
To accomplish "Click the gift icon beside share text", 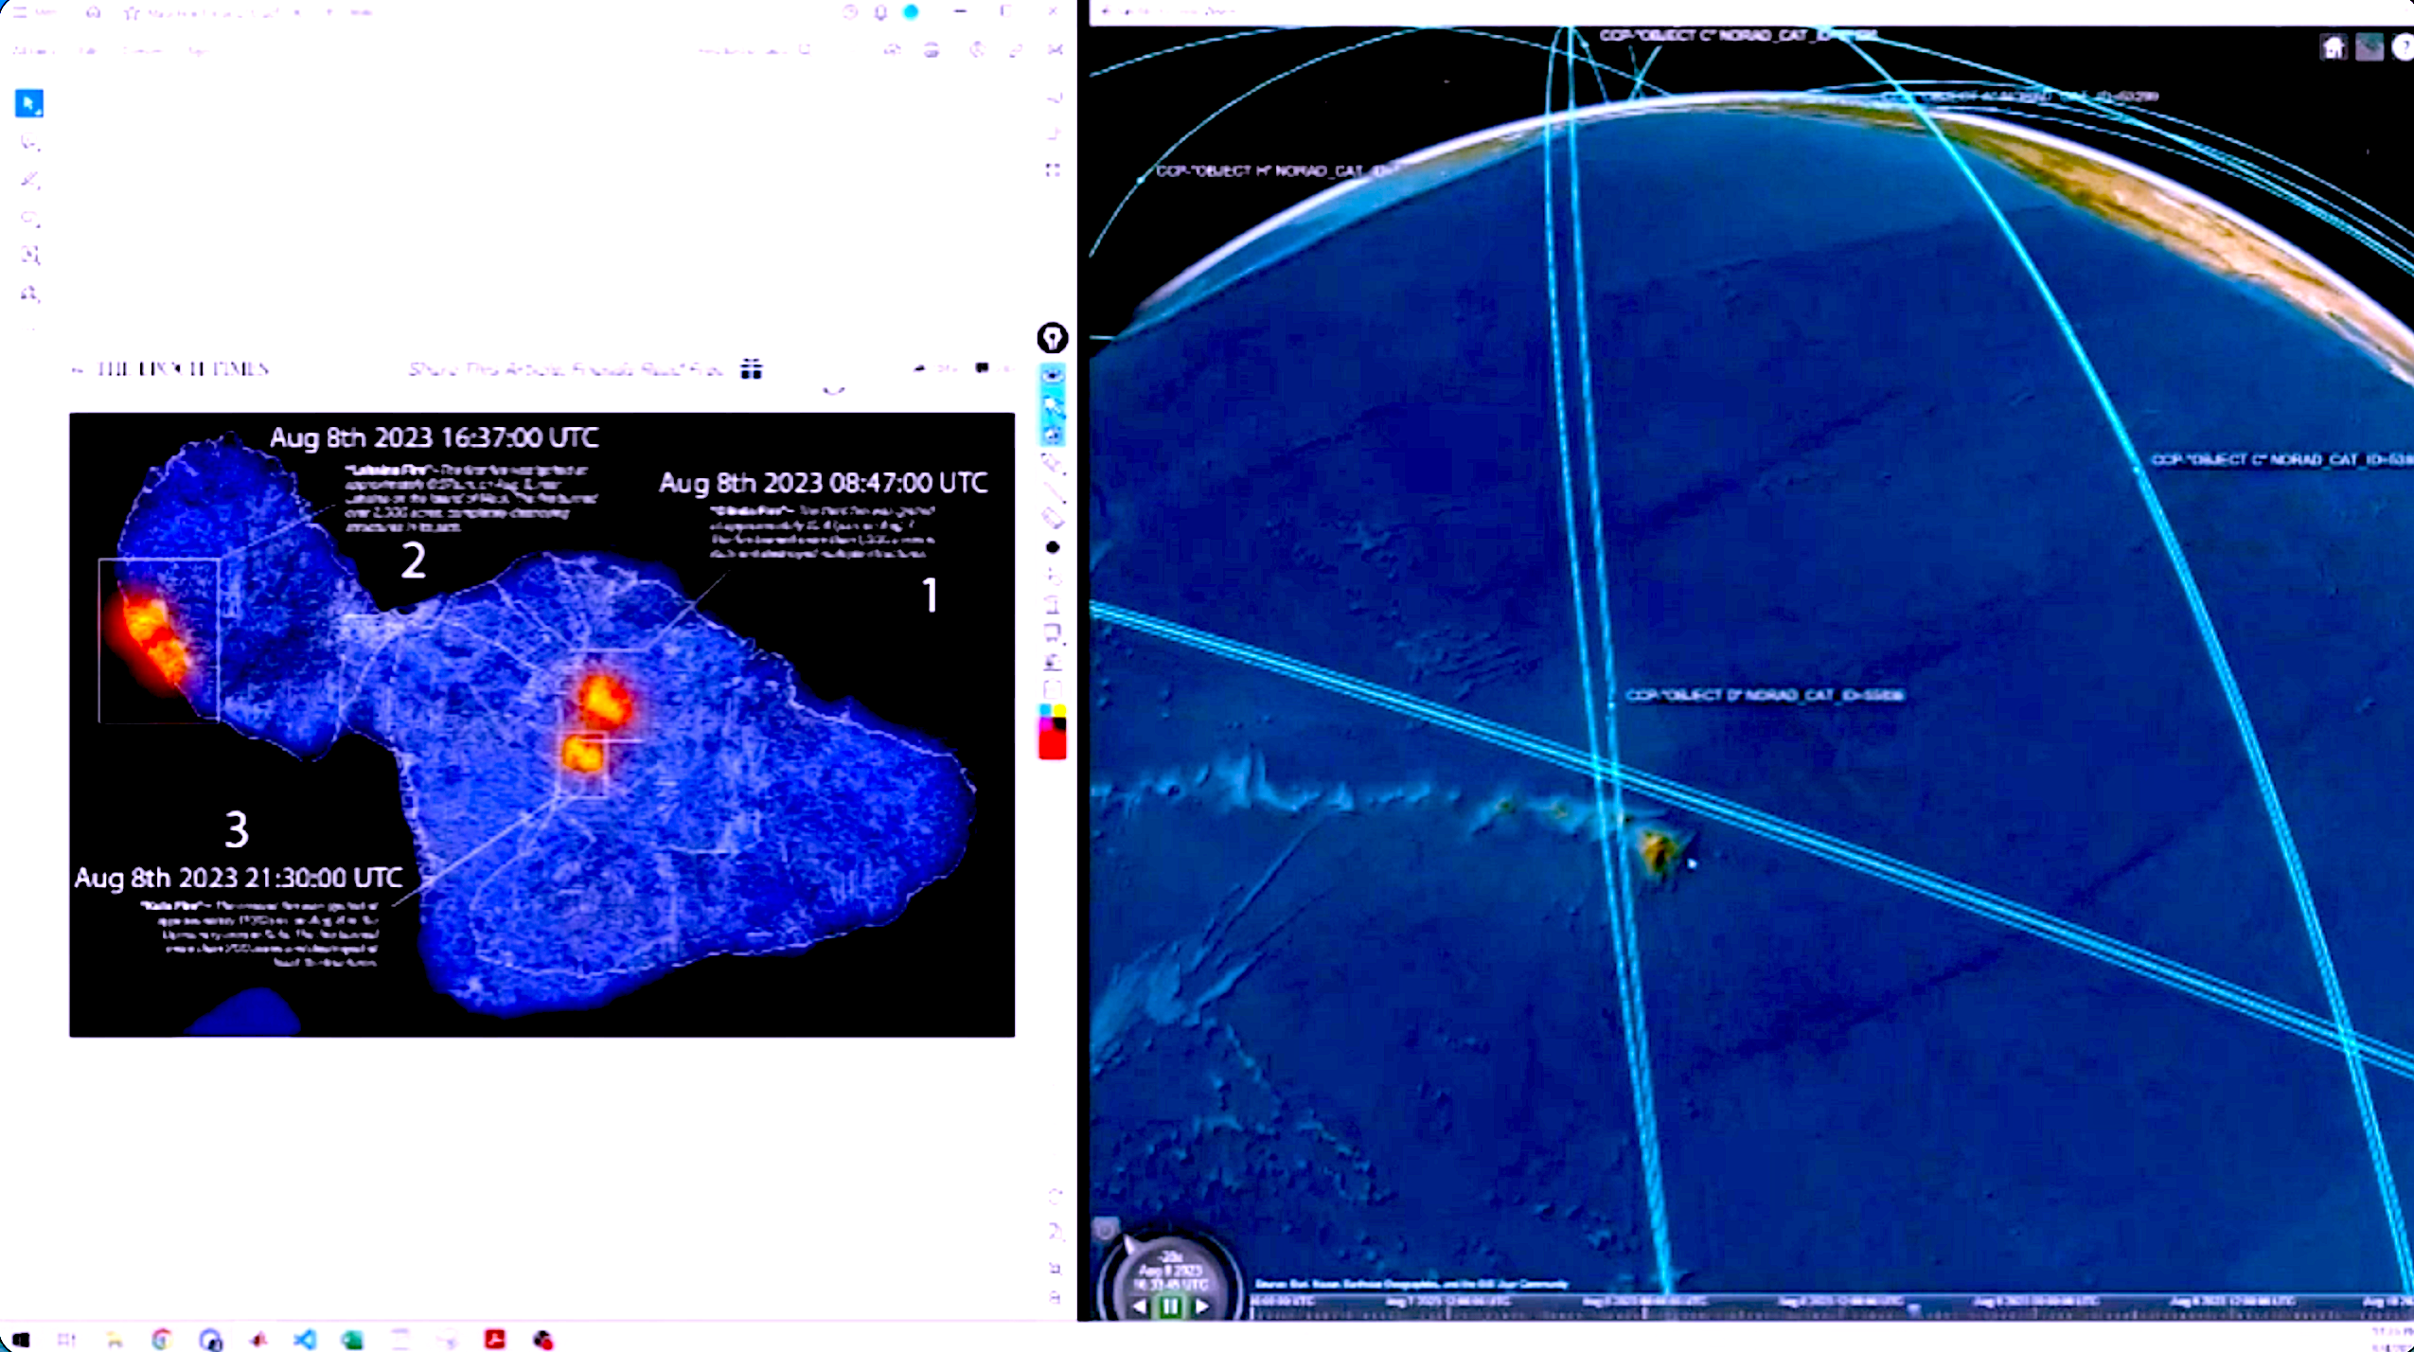I will tap(752, 368).
